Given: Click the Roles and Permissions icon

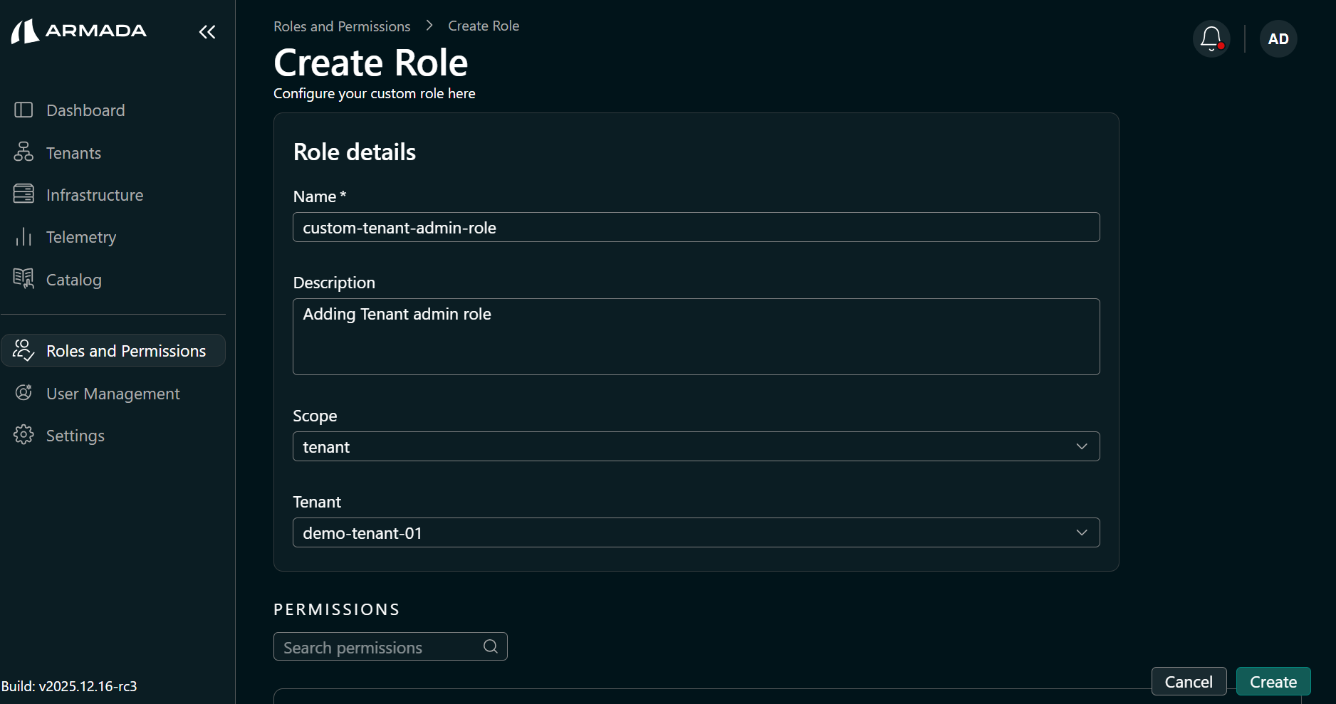Looking at the screenshot, I should [x=24, y=350].
